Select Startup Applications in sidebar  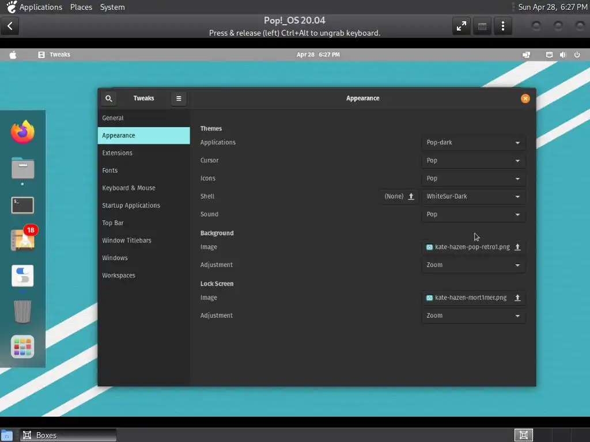tap(143, 205)
